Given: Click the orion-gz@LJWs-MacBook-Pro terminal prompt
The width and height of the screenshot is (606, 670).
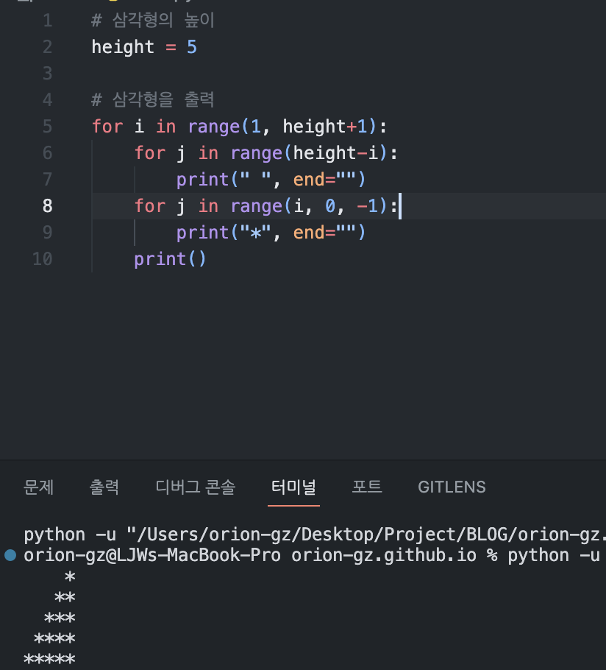Looking at the screenshot, I should coord(151,555).
